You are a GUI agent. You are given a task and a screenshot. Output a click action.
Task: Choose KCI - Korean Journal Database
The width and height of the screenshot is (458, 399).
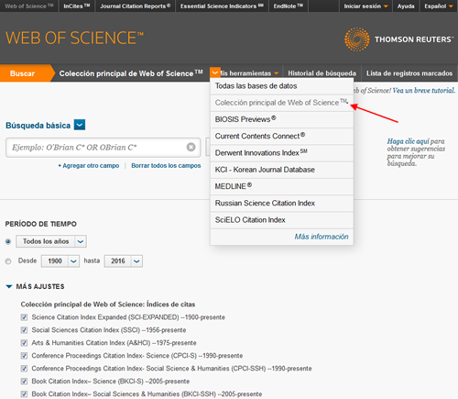pyautogui.click(x=281, y=170)
